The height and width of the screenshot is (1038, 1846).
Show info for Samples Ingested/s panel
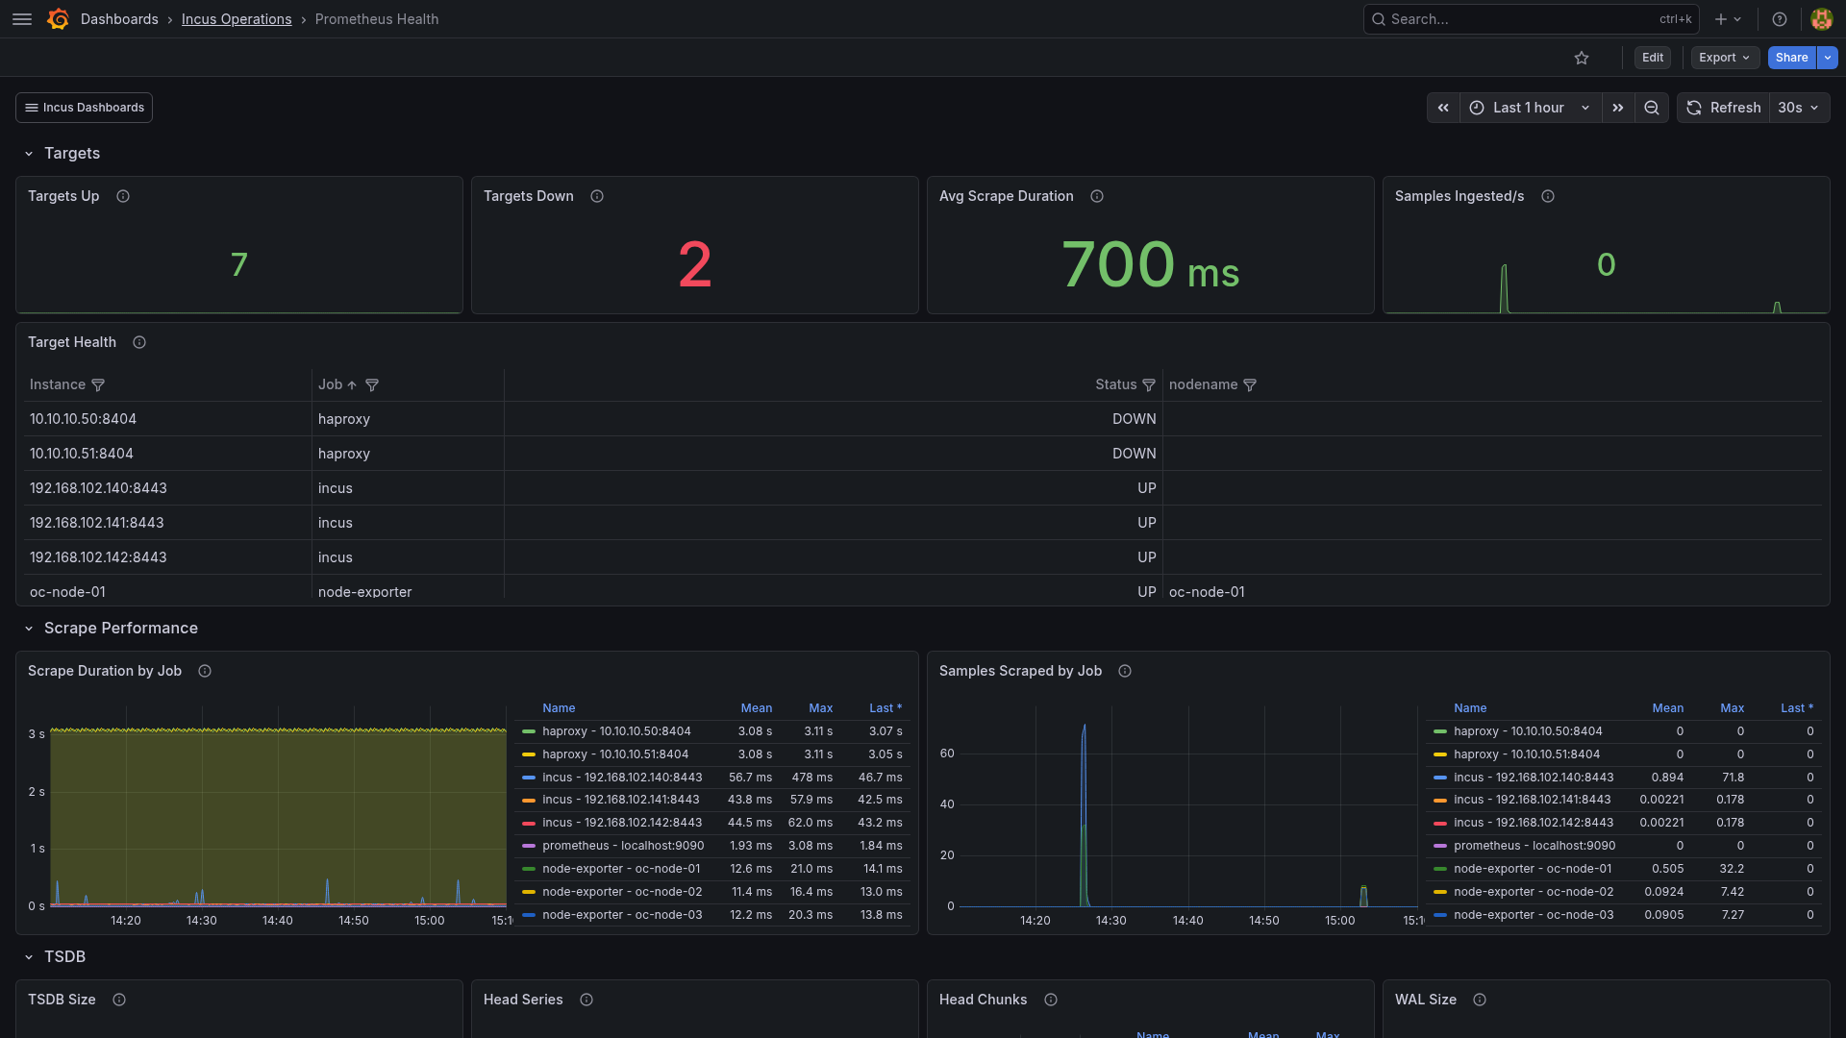click(1548, 196)
